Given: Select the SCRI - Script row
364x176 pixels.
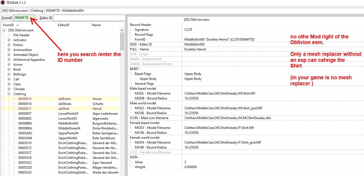Looking at the screenshot, I should click(x=246, y=54).
